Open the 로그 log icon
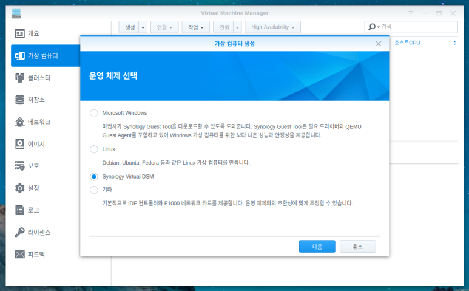The image size is (469, 291). [x=20, y=210]
